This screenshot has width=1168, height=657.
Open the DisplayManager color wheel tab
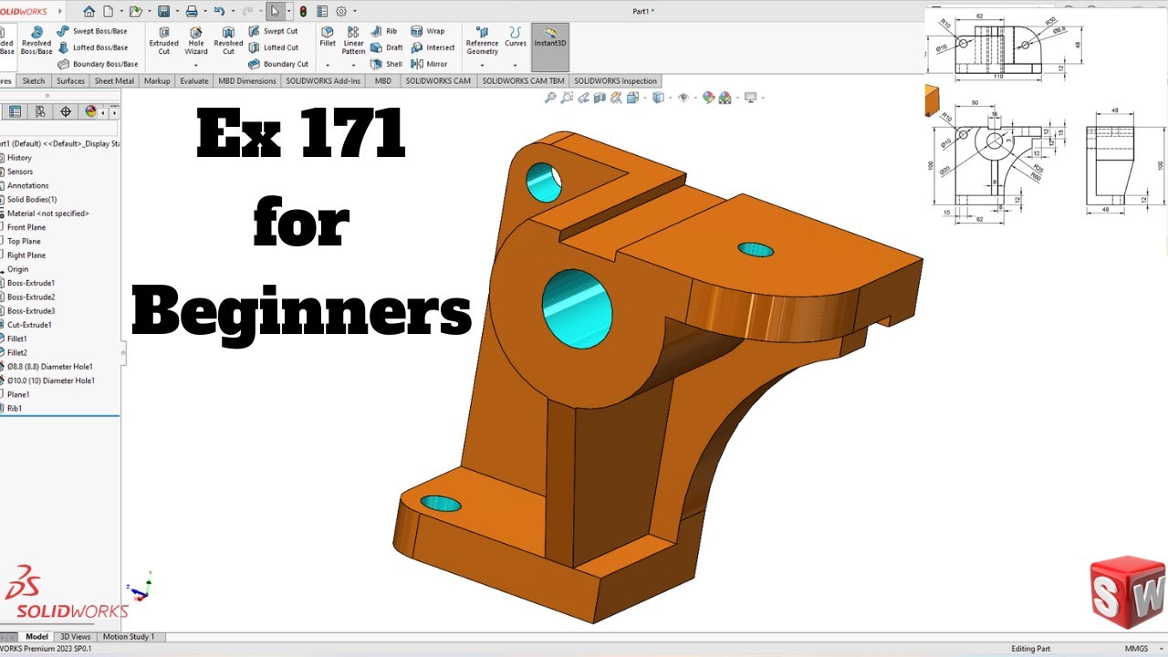[90, 111]
